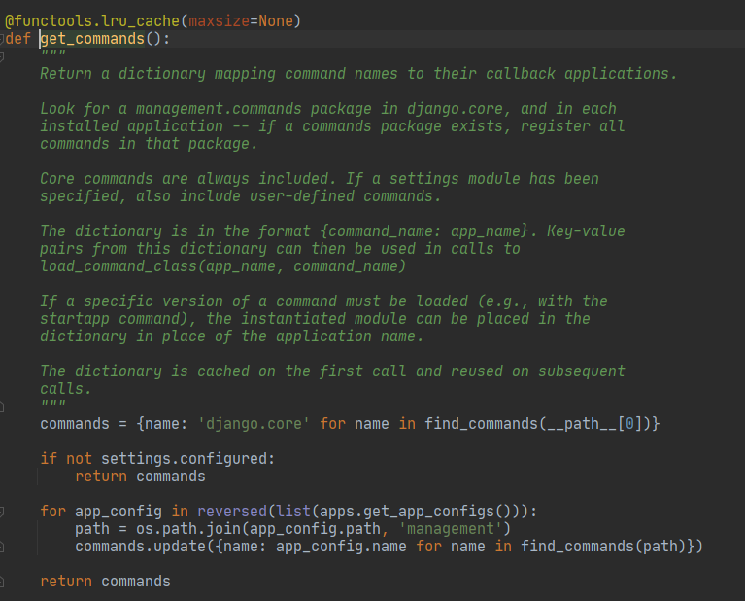Click fold marker beside final return commands
Image resolution: width=745 pixels, height=601 pixels.
4,582
